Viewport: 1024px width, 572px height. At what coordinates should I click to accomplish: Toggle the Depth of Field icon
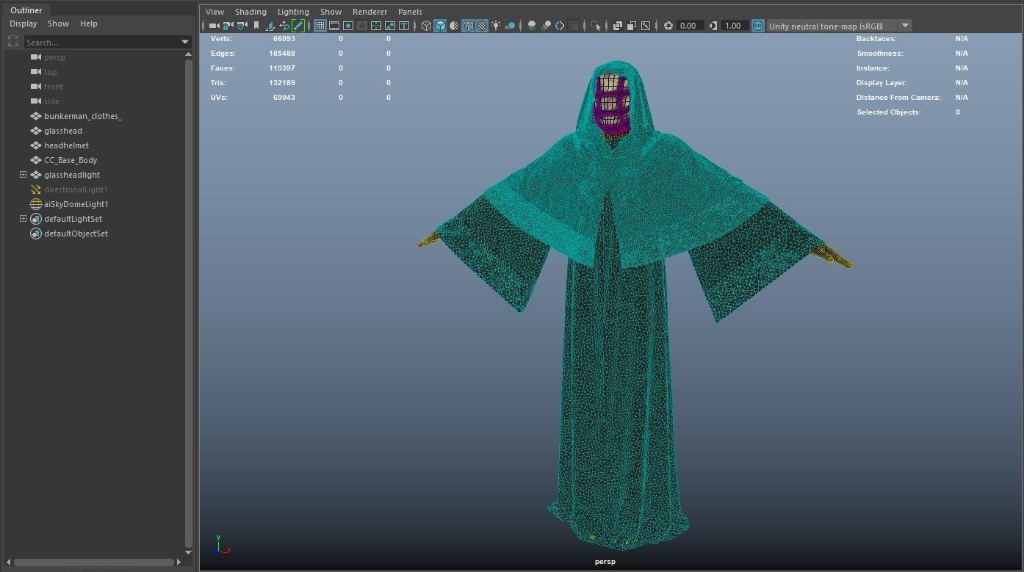574,26
